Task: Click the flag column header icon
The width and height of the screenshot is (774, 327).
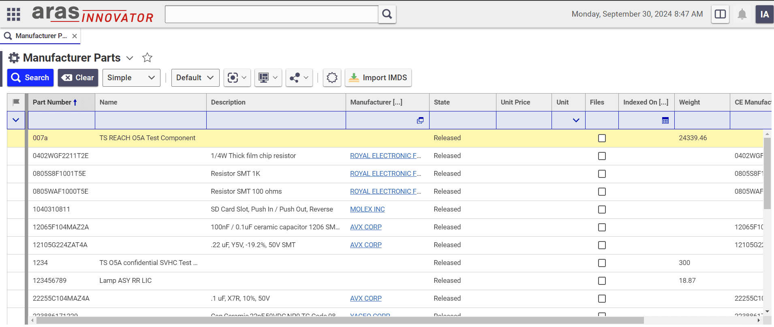Action: (x=16, y=102)
